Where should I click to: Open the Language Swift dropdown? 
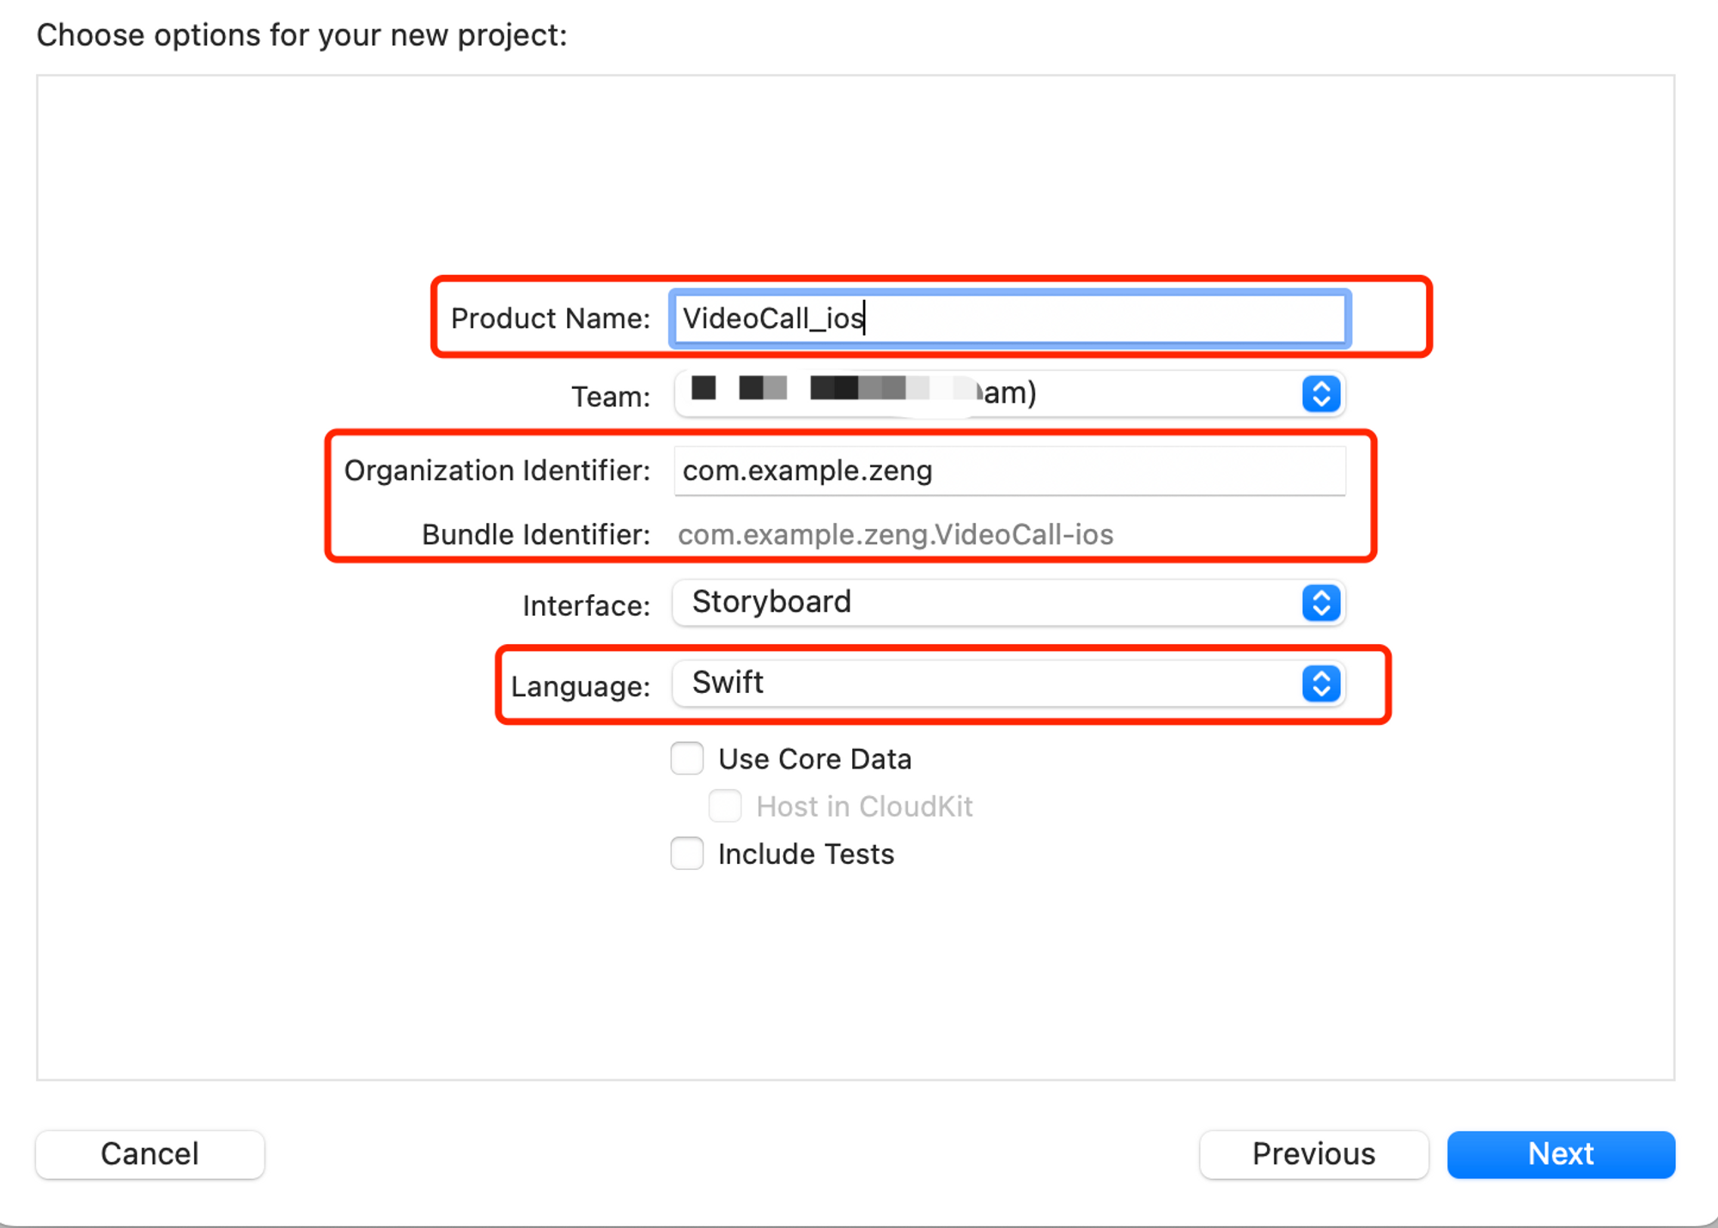coord(1009,684)
